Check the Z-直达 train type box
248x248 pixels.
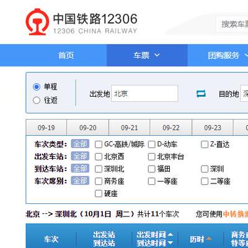pyautogui.click(x=205, y=144)
